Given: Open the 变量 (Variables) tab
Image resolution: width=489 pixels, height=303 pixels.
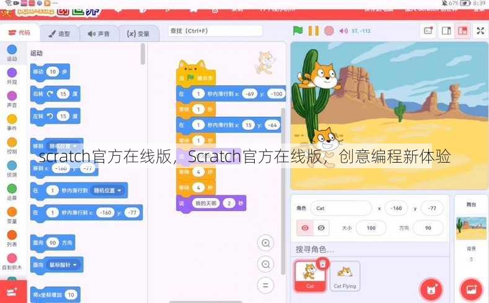Looking at the screenshot, I should (x=138, y=33).
